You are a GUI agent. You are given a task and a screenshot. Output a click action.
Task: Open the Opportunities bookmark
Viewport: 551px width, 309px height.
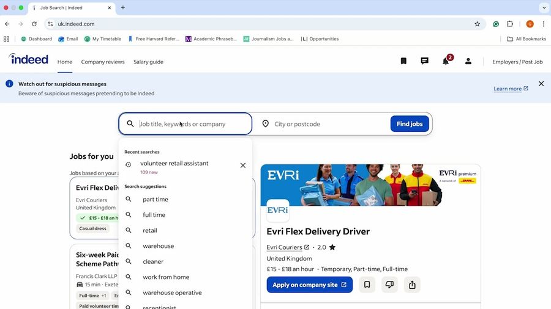[320, 39]
